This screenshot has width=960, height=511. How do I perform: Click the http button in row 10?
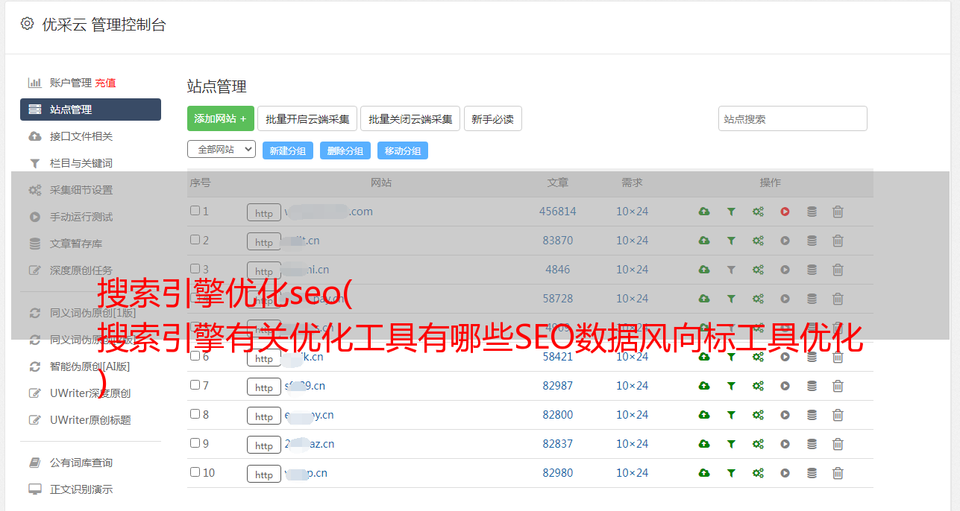click(264, 475)
